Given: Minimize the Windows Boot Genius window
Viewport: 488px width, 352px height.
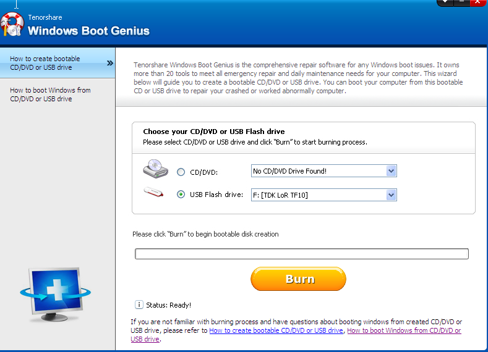Looking at the screenshot, I should [462, 2].
